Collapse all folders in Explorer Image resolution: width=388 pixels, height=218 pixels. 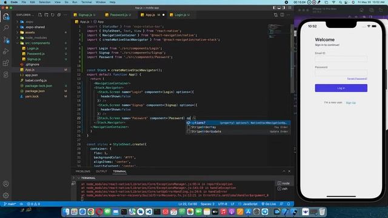tap(59, 15)
